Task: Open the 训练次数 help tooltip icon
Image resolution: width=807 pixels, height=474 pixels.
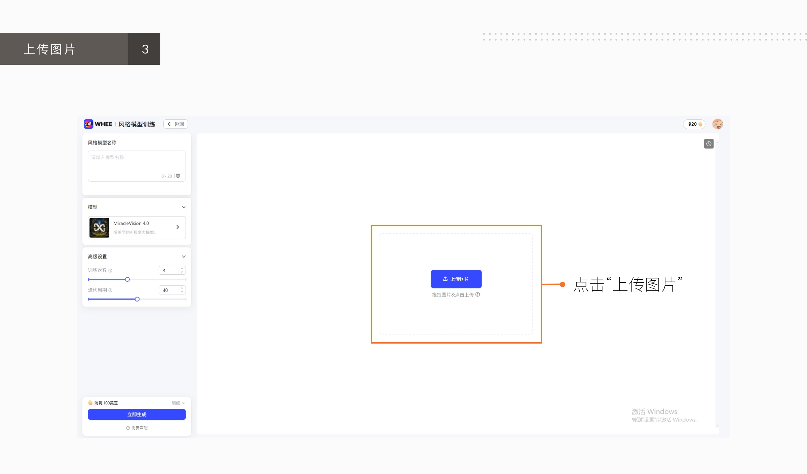Action: click(x=111, y=270)
